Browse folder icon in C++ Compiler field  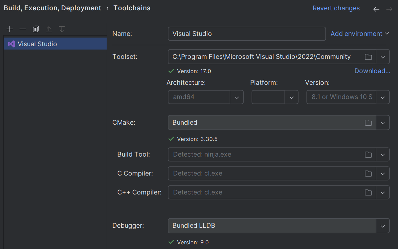(368, 192)
